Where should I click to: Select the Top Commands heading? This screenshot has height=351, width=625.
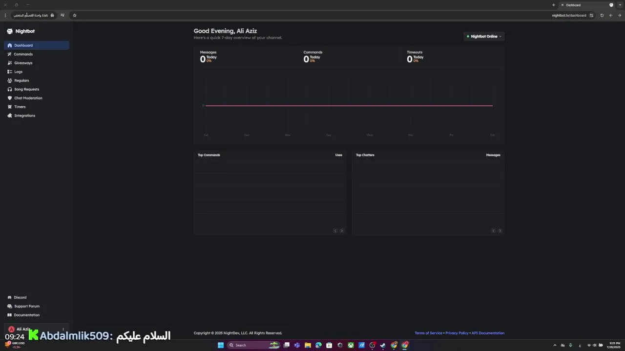[x=209, y=155]
